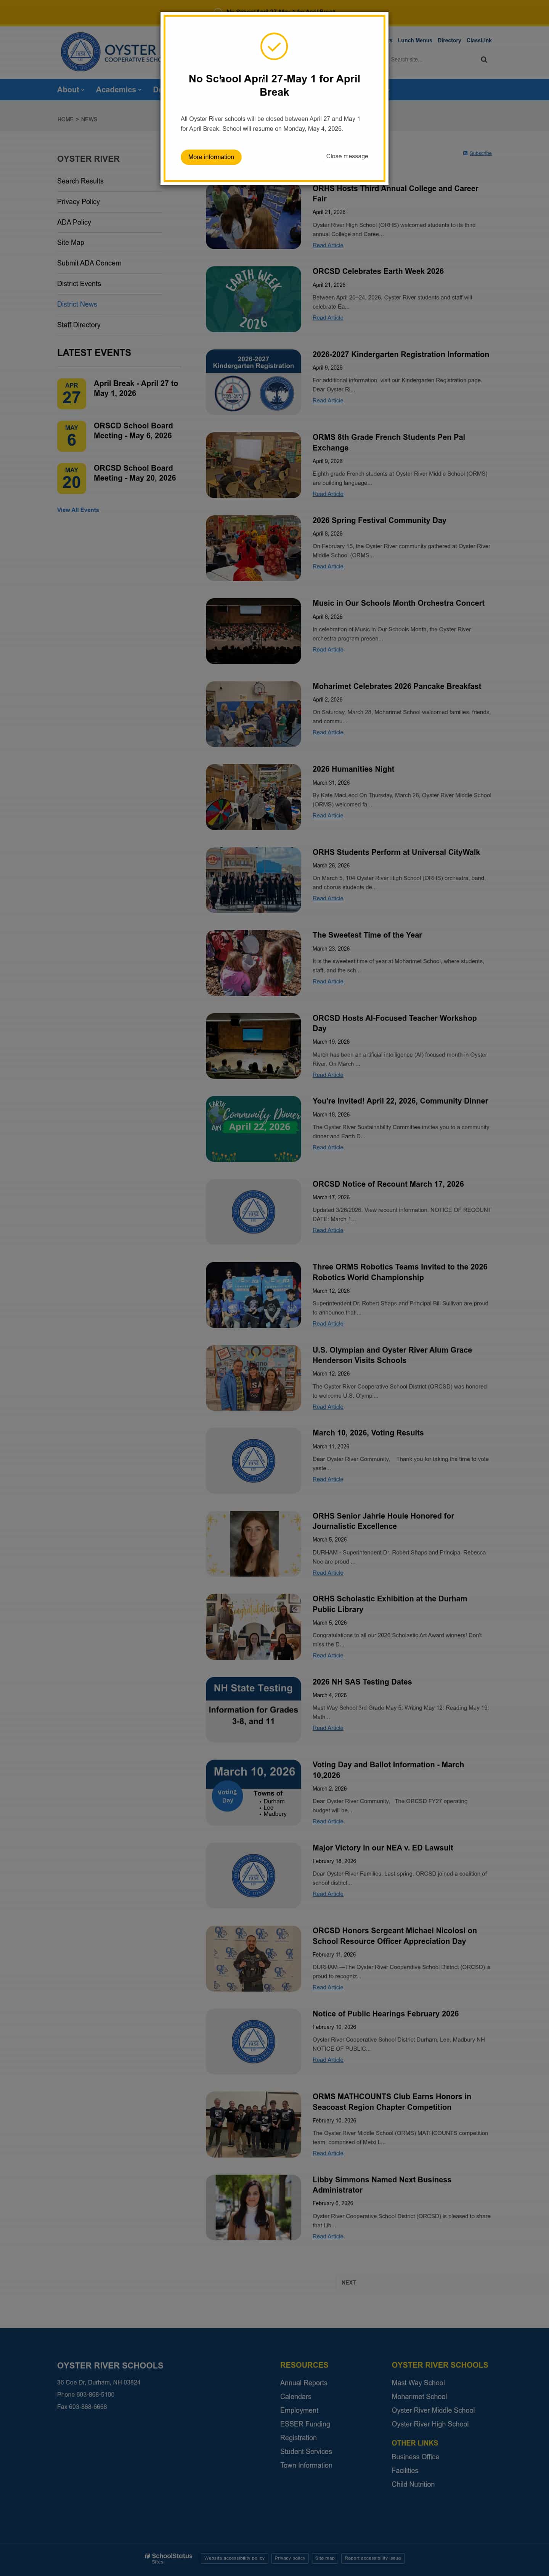Open the College and Career Fair thumbnail
The width and height of the screenshot is (549, 2576).
pos(253,216)
